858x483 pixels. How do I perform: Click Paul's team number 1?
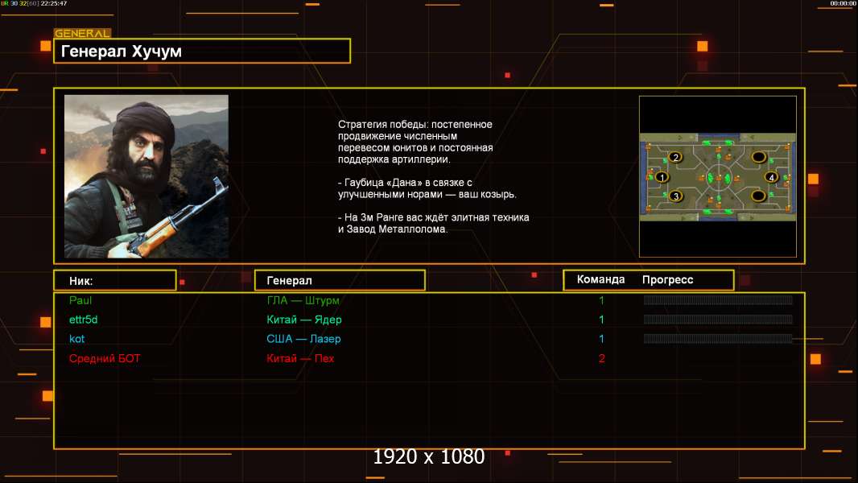point(601,300)
